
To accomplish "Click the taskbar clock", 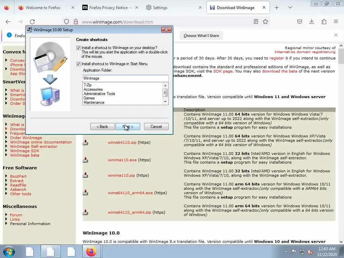I will click(x=327, y=252).
